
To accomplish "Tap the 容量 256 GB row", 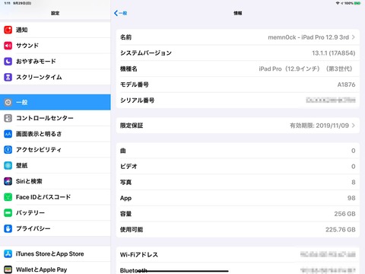I will (238, 214).
